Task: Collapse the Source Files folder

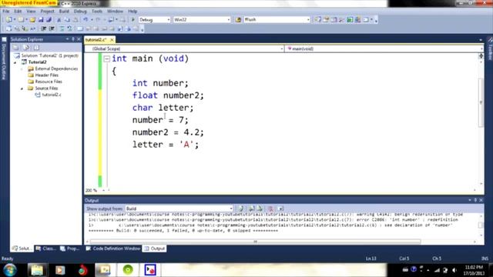Action: 22,88
